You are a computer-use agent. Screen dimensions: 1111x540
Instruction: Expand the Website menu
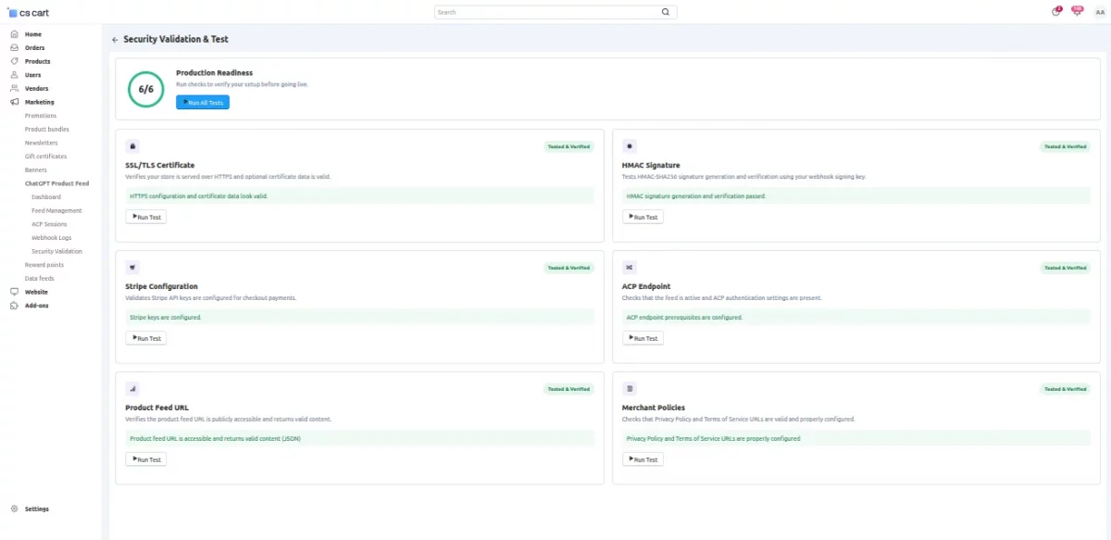click(37, 292)
